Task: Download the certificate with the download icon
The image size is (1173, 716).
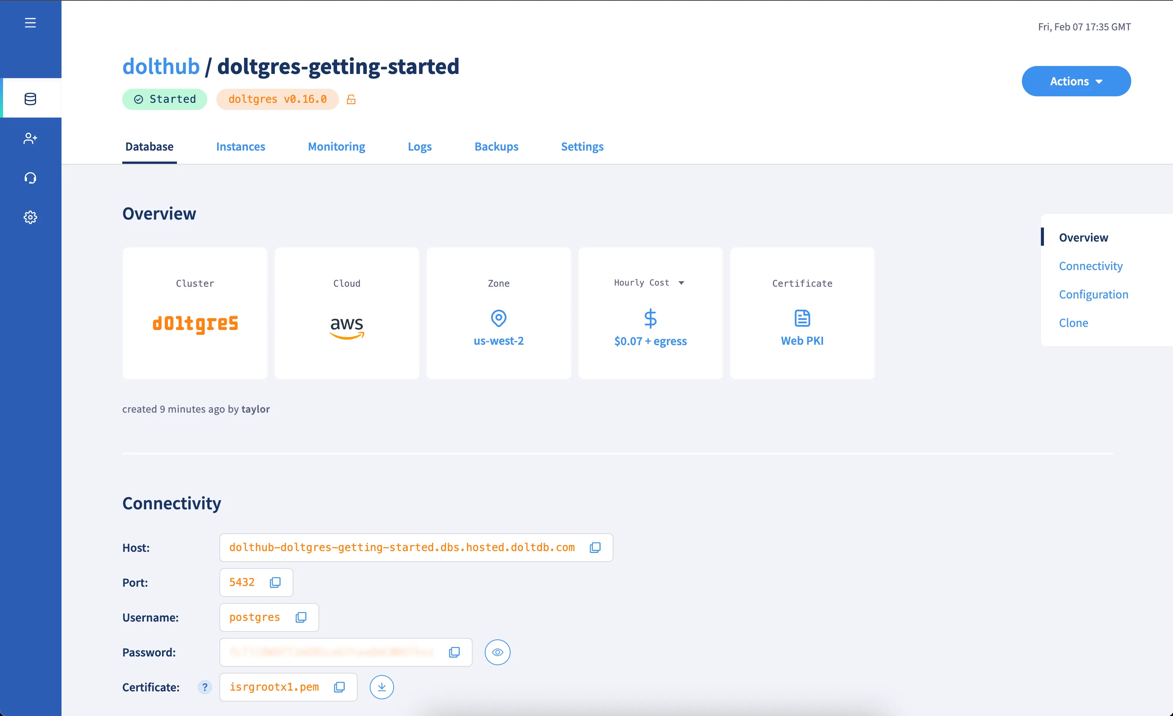Action: point(382,686)
